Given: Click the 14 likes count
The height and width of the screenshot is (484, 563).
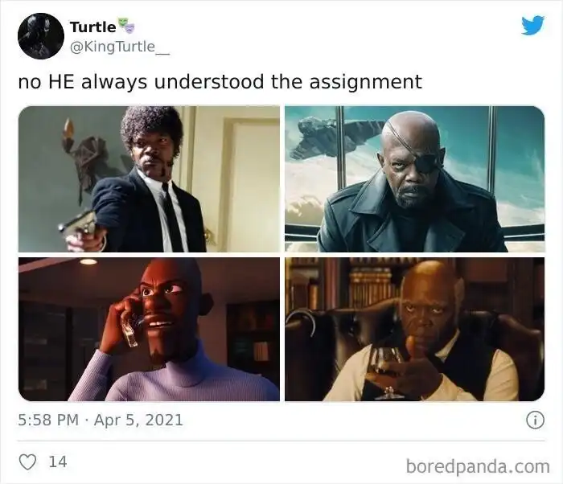Looking at the screenshot, I should click(58, 461).
